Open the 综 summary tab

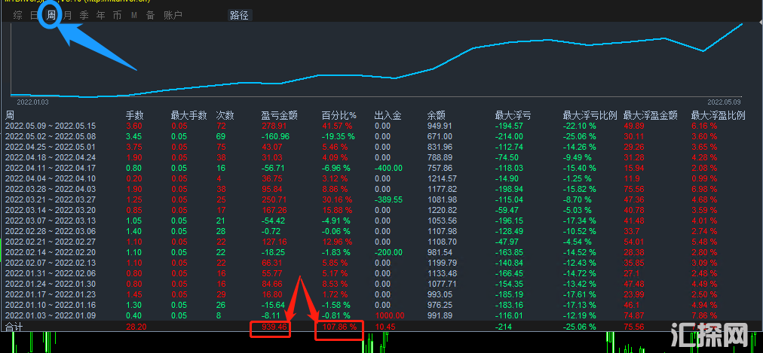[x=17, y=15]
